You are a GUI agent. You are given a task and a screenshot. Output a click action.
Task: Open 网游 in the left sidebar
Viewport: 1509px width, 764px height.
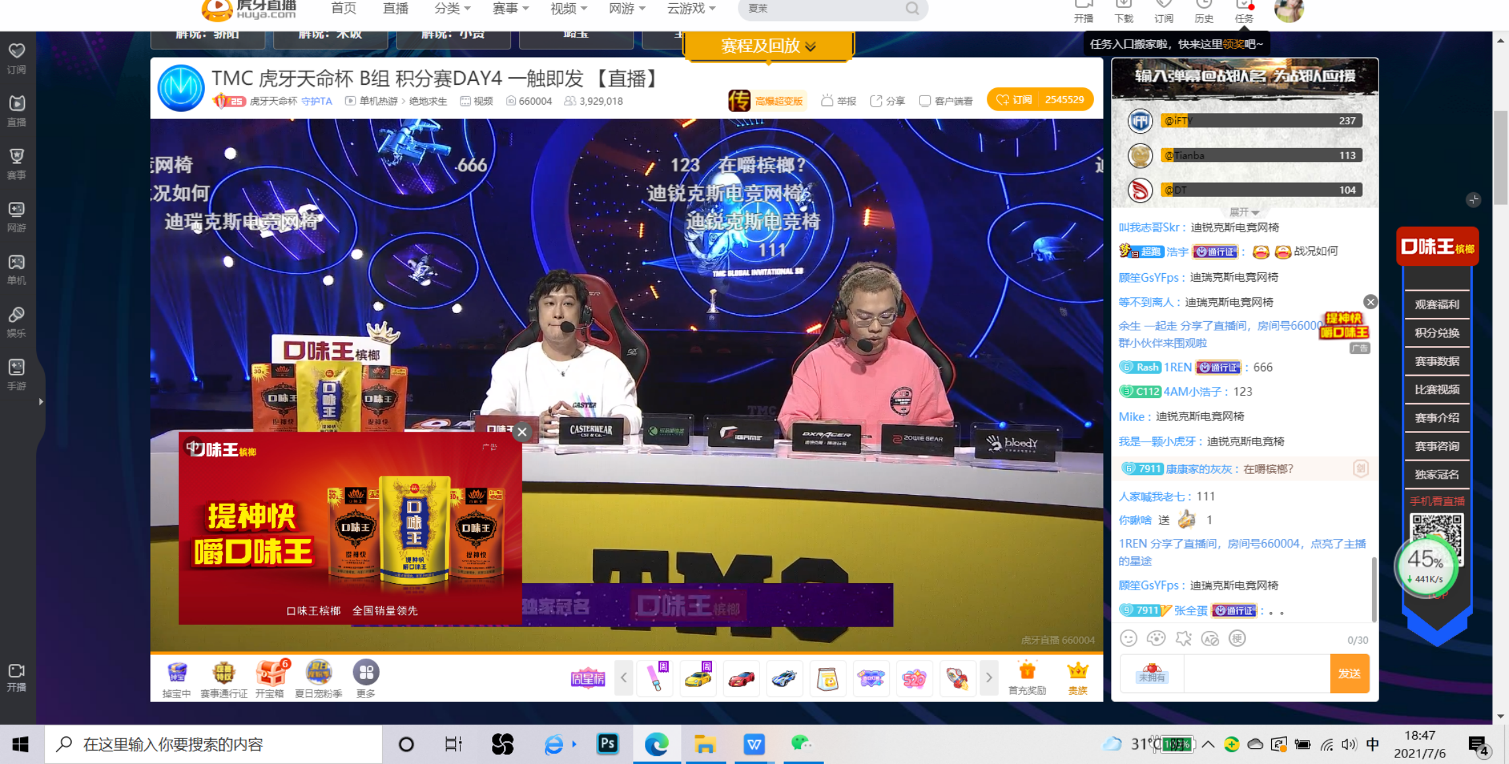(16, 216)
